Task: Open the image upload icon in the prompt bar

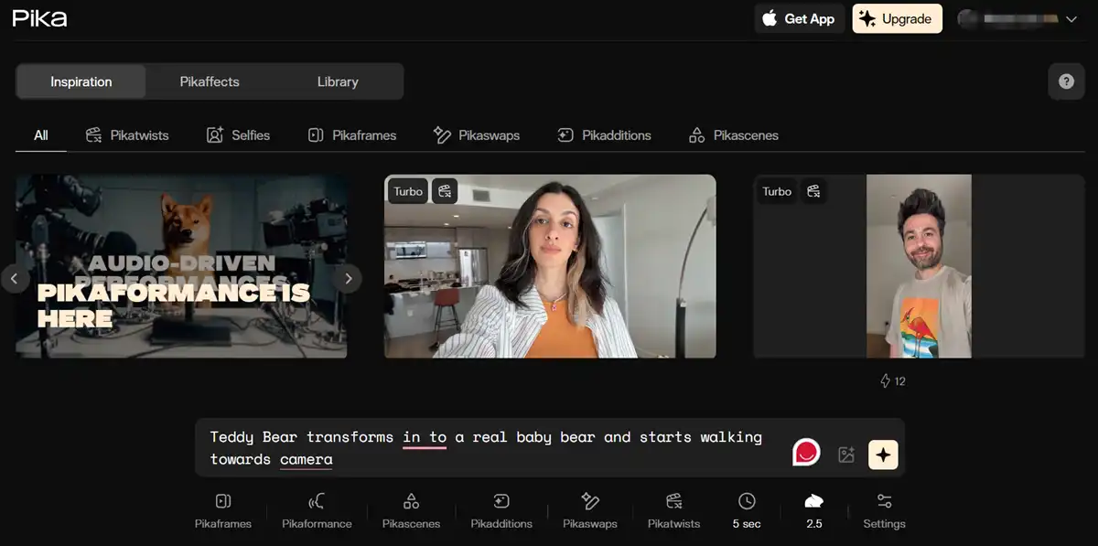Action: click(845, 453)
